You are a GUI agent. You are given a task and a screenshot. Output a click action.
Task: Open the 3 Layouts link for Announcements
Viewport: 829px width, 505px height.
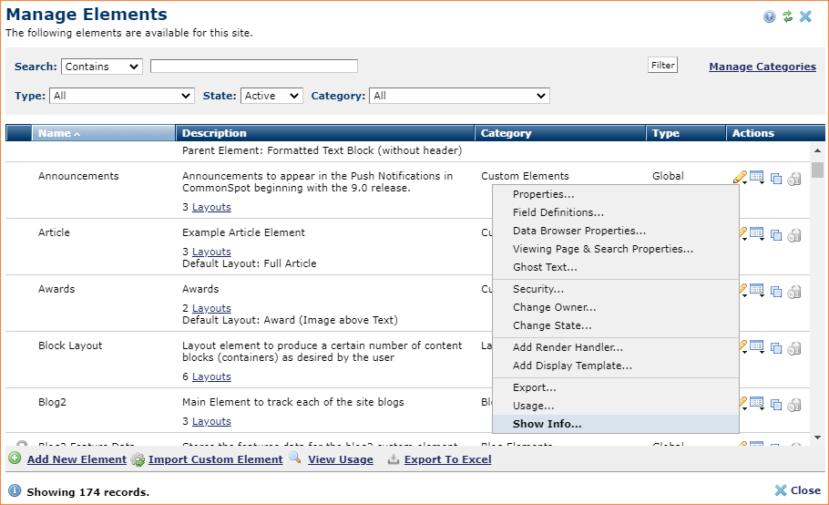pyautogui.click(x=211, y=207)
